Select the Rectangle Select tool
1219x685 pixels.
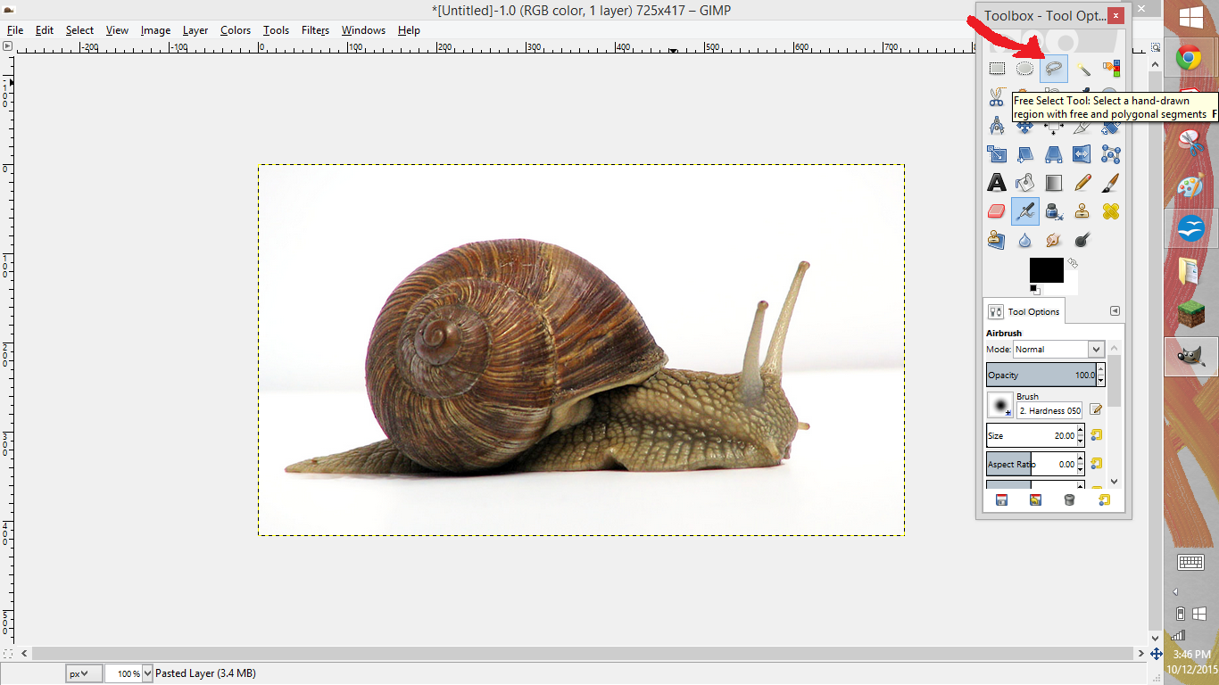point(997,68)
